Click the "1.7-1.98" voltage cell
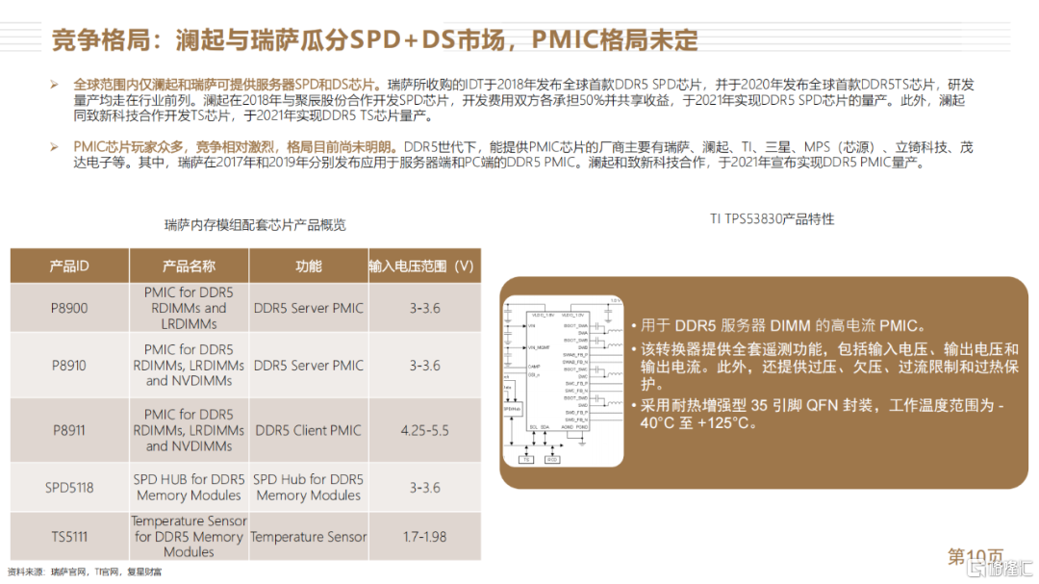This screenshot has height=584, width=1039. 425,536
